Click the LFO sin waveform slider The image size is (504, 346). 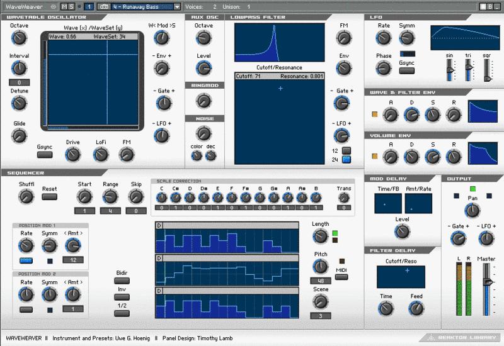click(450, 70)
